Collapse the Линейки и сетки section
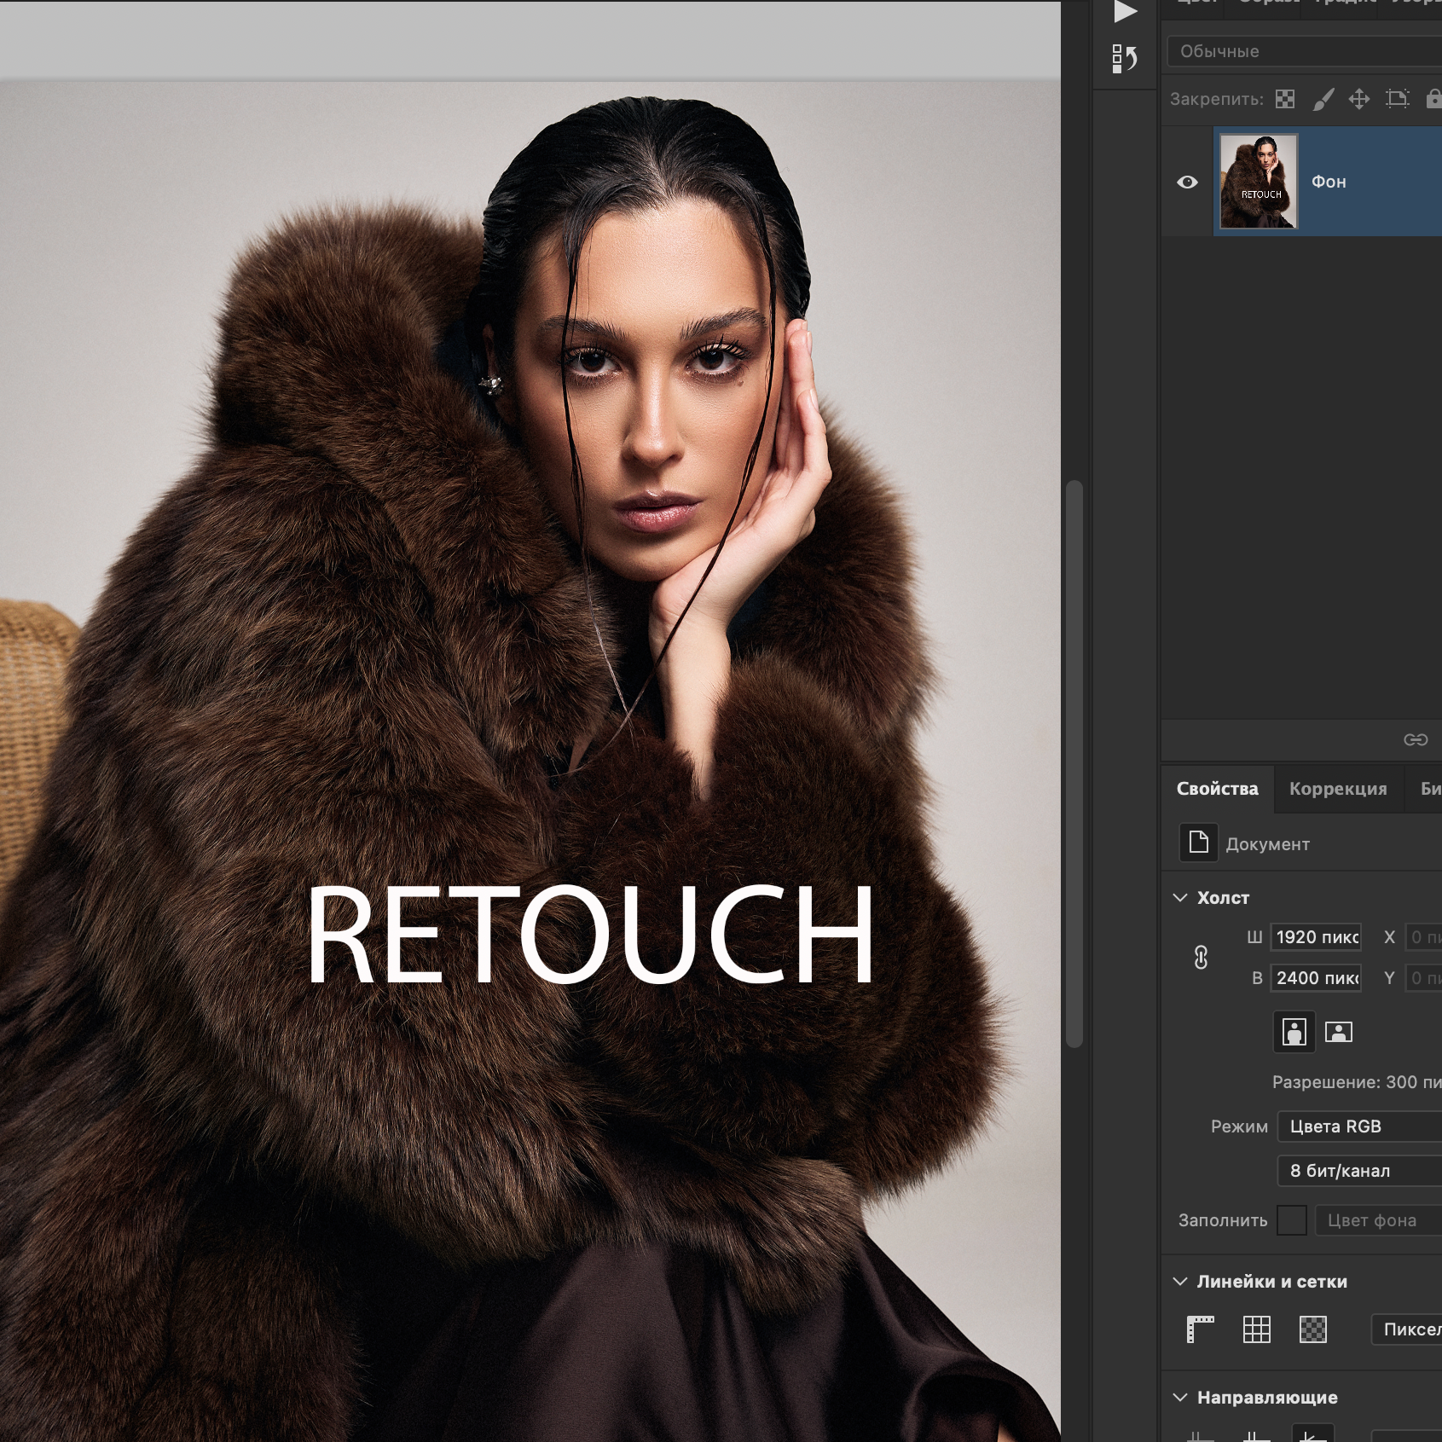Screen dimensions: 1442x1442 pyautogui.click(x=1180, y=1282)
